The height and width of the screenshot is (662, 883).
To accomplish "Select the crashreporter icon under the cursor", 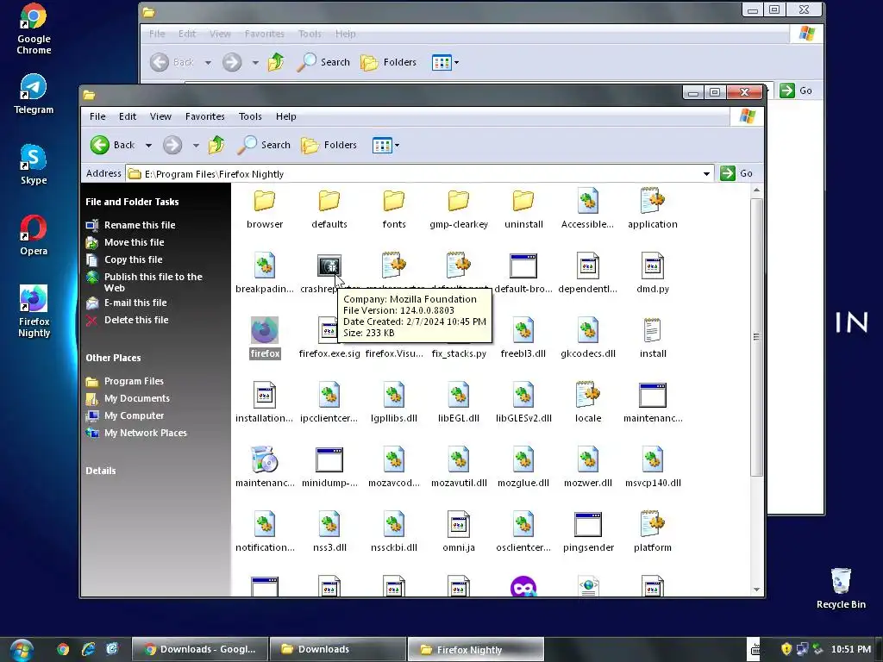I will coord(329,265).
